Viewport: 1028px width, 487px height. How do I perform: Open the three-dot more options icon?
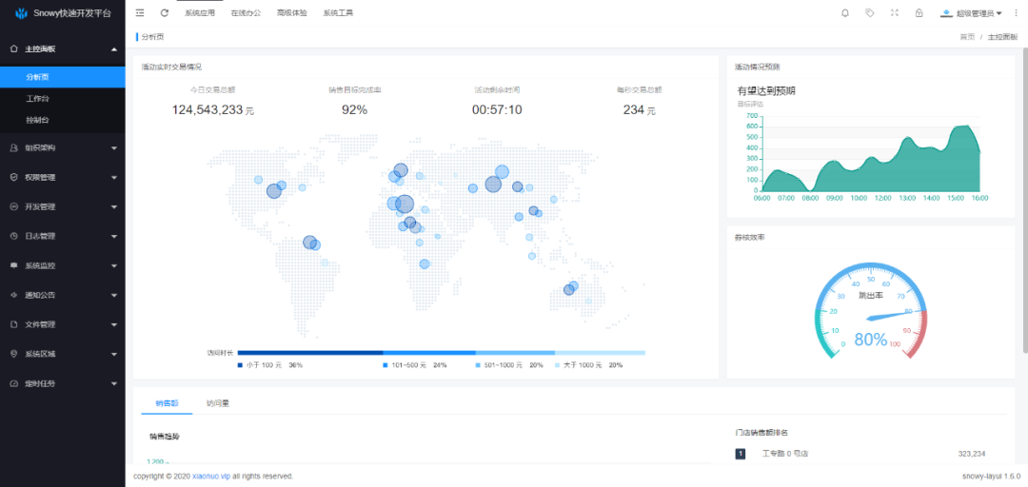pyautogui.click(x=1015, y=13)
